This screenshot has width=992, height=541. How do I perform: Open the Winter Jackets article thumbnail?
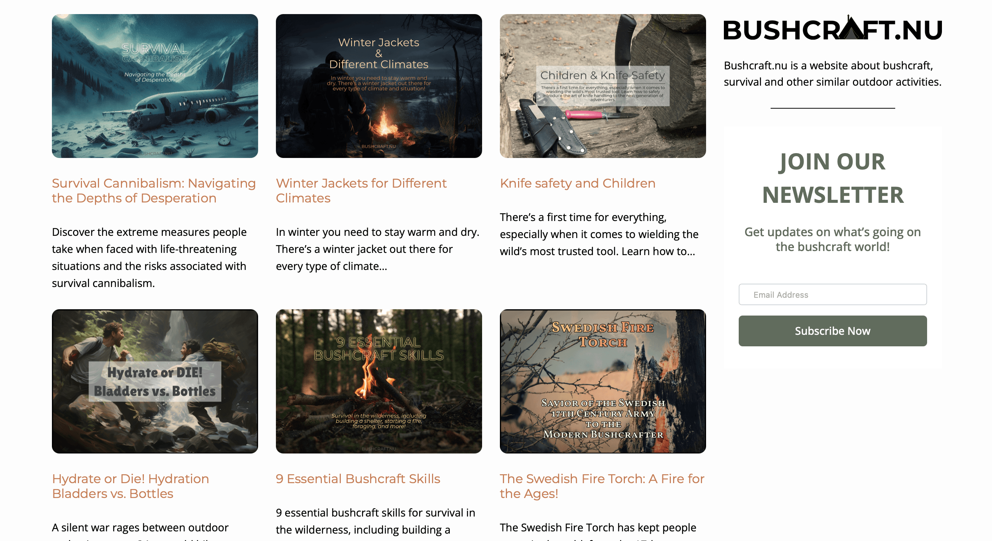pos(379,86)
